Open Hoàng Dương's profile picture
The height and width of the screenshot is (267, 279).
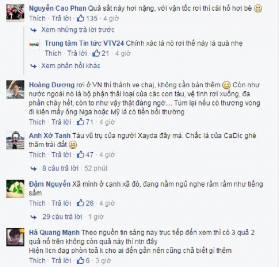pyautogui.click(x=15, y=89)
